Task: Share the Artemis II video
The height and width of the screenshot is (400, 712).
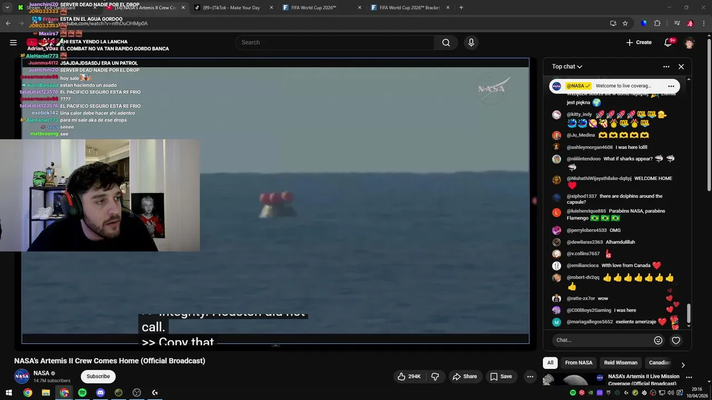Action: [464, 377]
